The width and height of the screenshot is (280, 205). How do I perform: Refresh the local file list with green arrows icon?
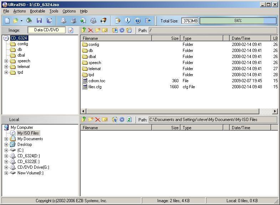tap(129, 119)
